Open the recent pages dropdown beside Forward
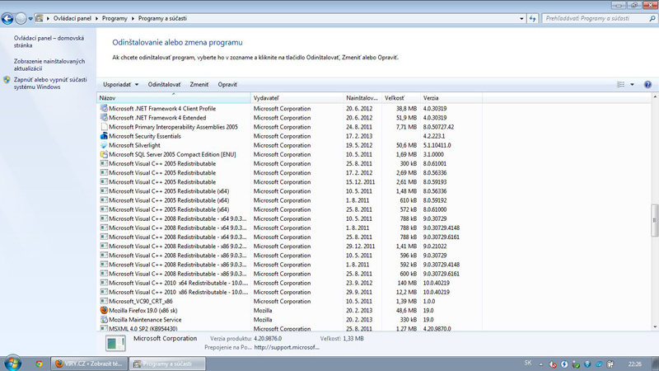This screenshot has width=659, height=371. pyautogui.click(x=30, y=19)
